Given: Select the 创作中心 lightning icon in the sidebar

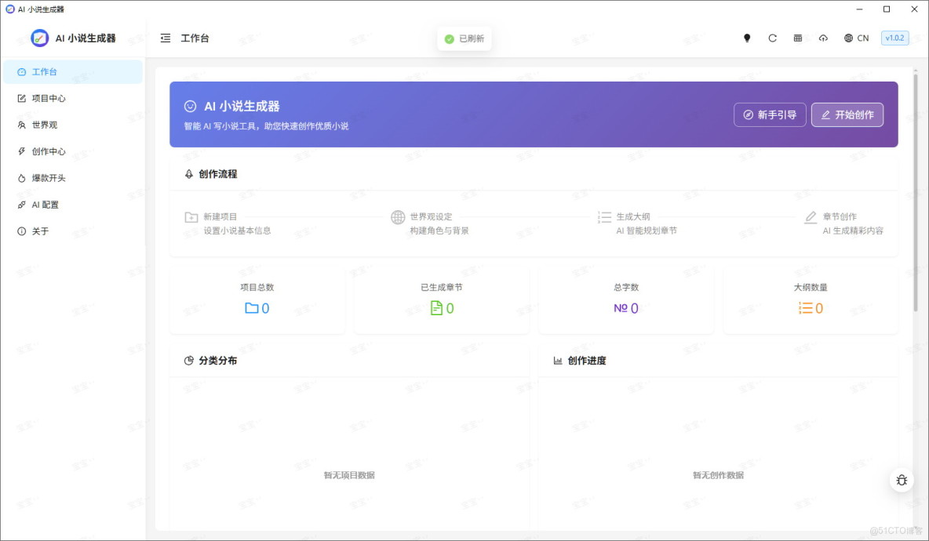Looking at the screenshot, I should point(22,151).
